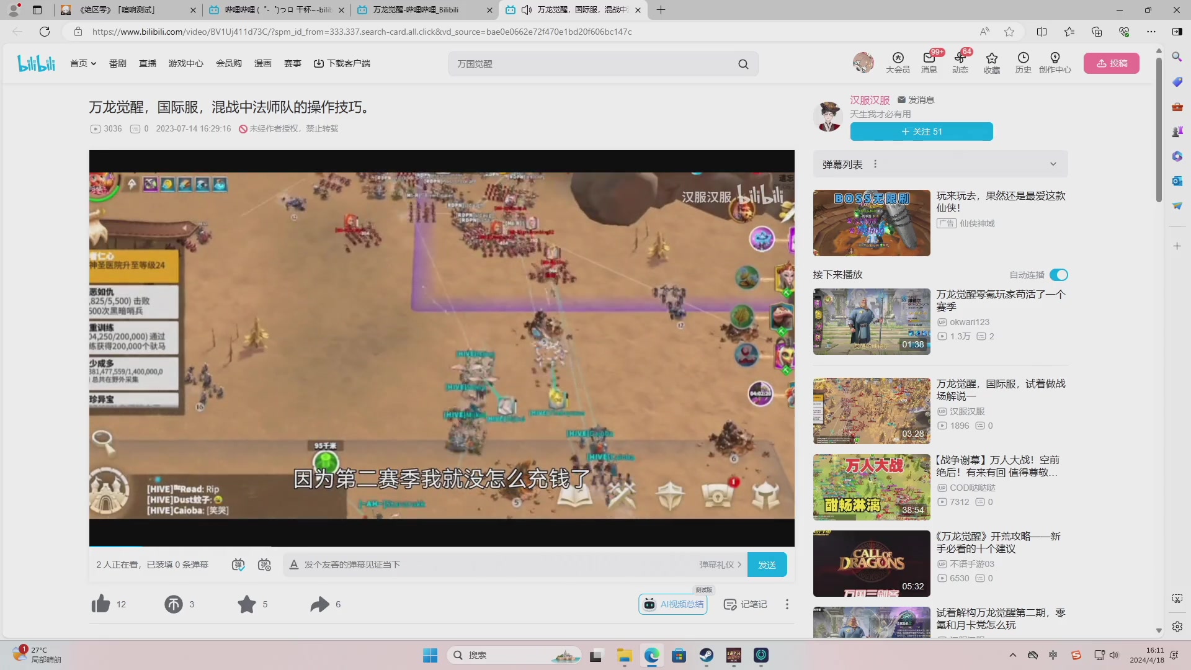Viewport: 1191px width, 670px height.
Task: Switch to the 万龙觉醒-哔哩哔哩_Bilibili tab
Action: click(x=426, y=10)
